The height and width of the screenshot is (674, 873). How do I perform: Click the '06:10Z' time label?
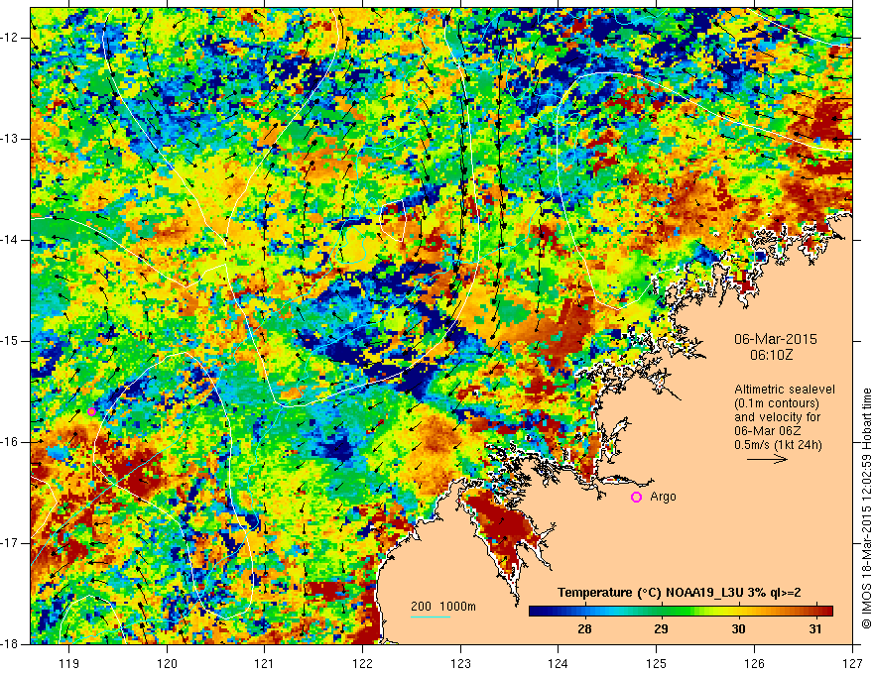tap(771, 354)
